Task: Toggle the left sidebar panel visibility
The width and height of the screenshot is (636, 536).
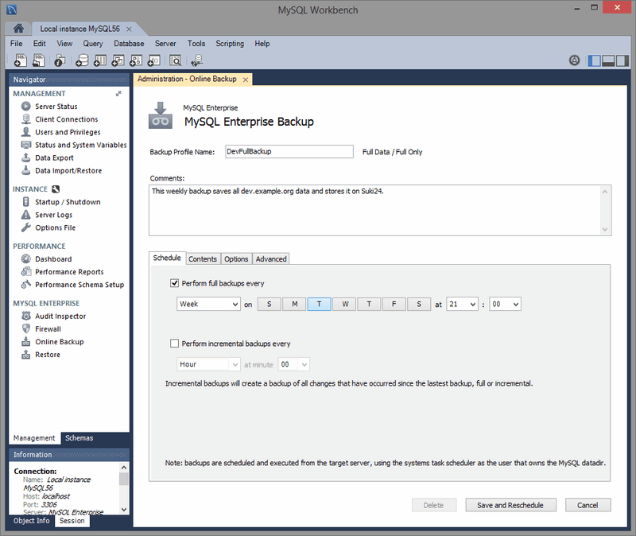Action: [x=594, y=60]
